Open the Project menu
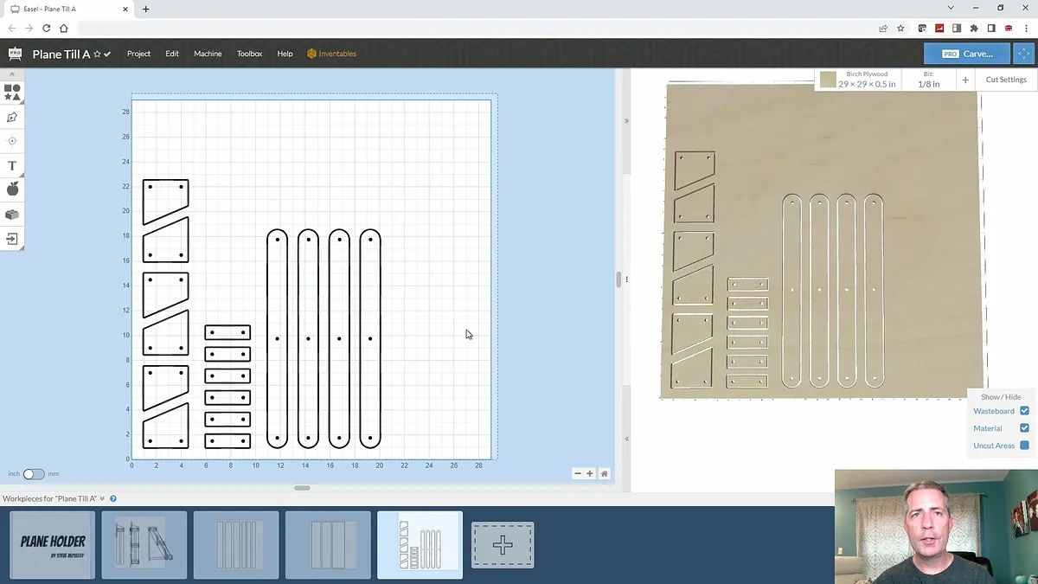This screenshot has width=1038, height=584. pyautogui.click(x=138, y=54)
